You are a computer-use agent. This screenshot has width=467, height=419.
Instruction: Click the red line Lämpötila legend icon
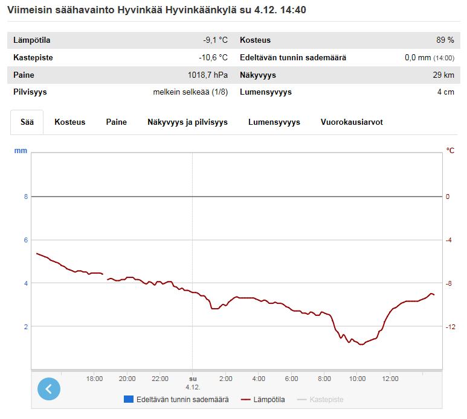tap(245, 400)
